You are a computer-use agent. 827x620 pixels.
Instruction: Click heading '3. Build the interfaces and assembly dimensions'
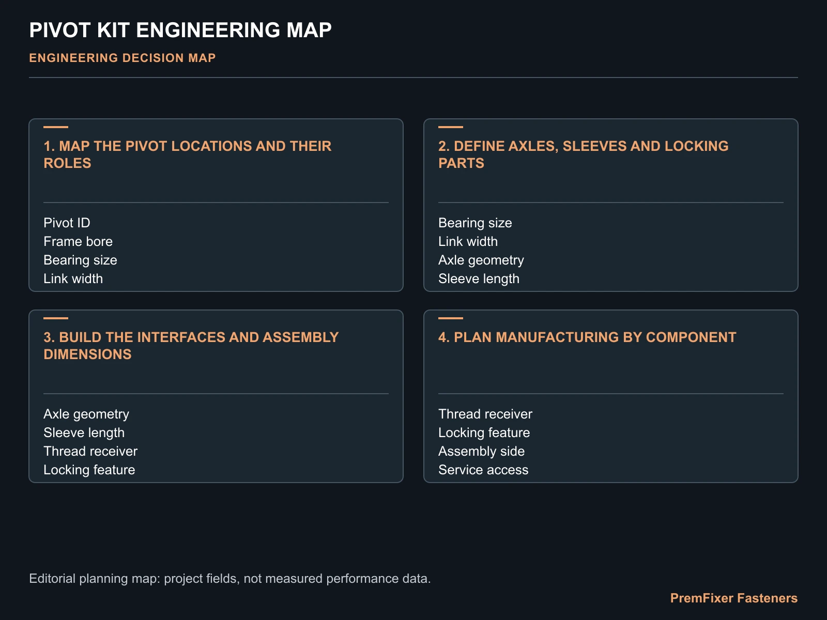coord(191,346)
